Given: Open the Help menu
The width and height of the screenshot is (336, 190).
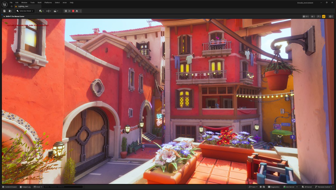Looking at the screenshot, I should pos(72,3).
